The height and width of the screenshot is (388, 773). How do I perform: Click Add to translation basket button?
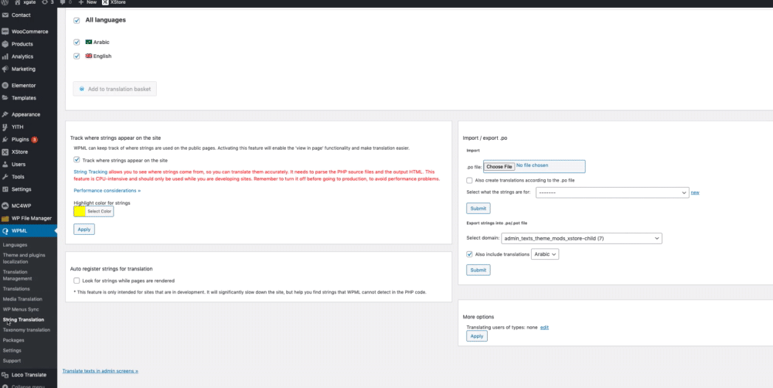[115, 89]
